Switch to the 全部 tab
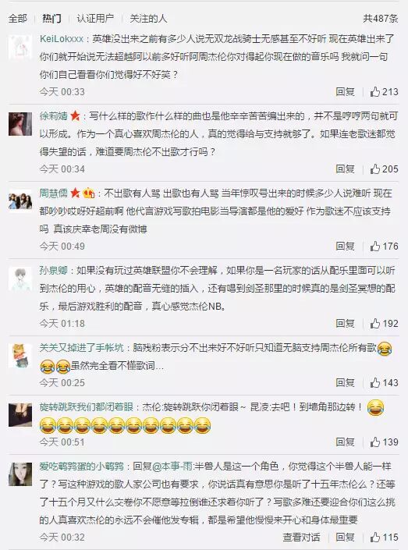Image resolution: width=408 pixels, height=550 pixels. point(17,18)
